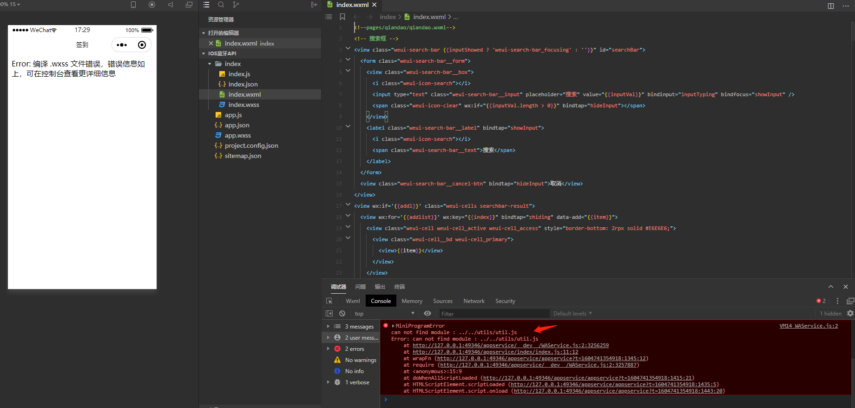Screen dimensions: 855x408
Task: Click the capsule close circle button in simulator
Action: point(142,45)
